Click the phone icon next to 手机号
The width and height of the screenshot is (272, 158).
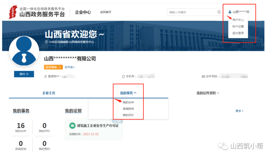point(123,76)
